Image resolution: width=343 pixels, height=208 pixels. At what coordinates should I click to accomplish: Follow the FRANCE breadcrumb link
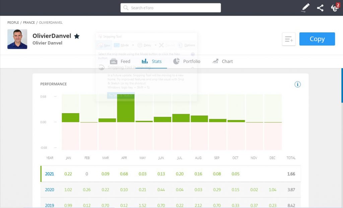pos(29,22)
